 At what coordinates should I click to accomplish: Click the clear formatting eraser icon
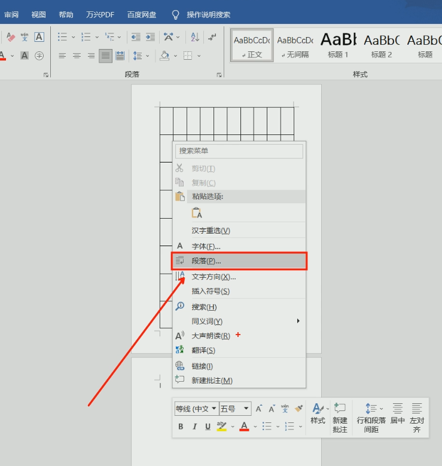(x=11, y=37)
